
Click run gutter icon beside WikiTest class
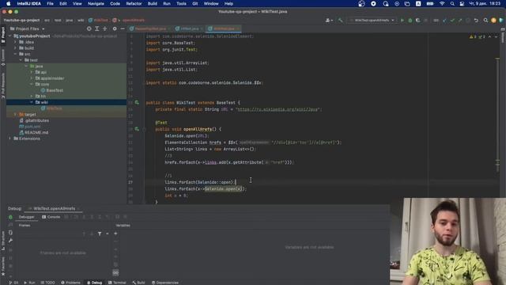[137, 102]
